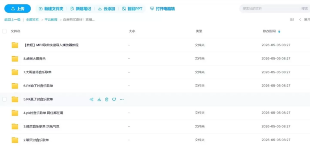Check the checkbox for 5.PK赢了时音乐歌单
310x146 pixels.
coord(4,99)
